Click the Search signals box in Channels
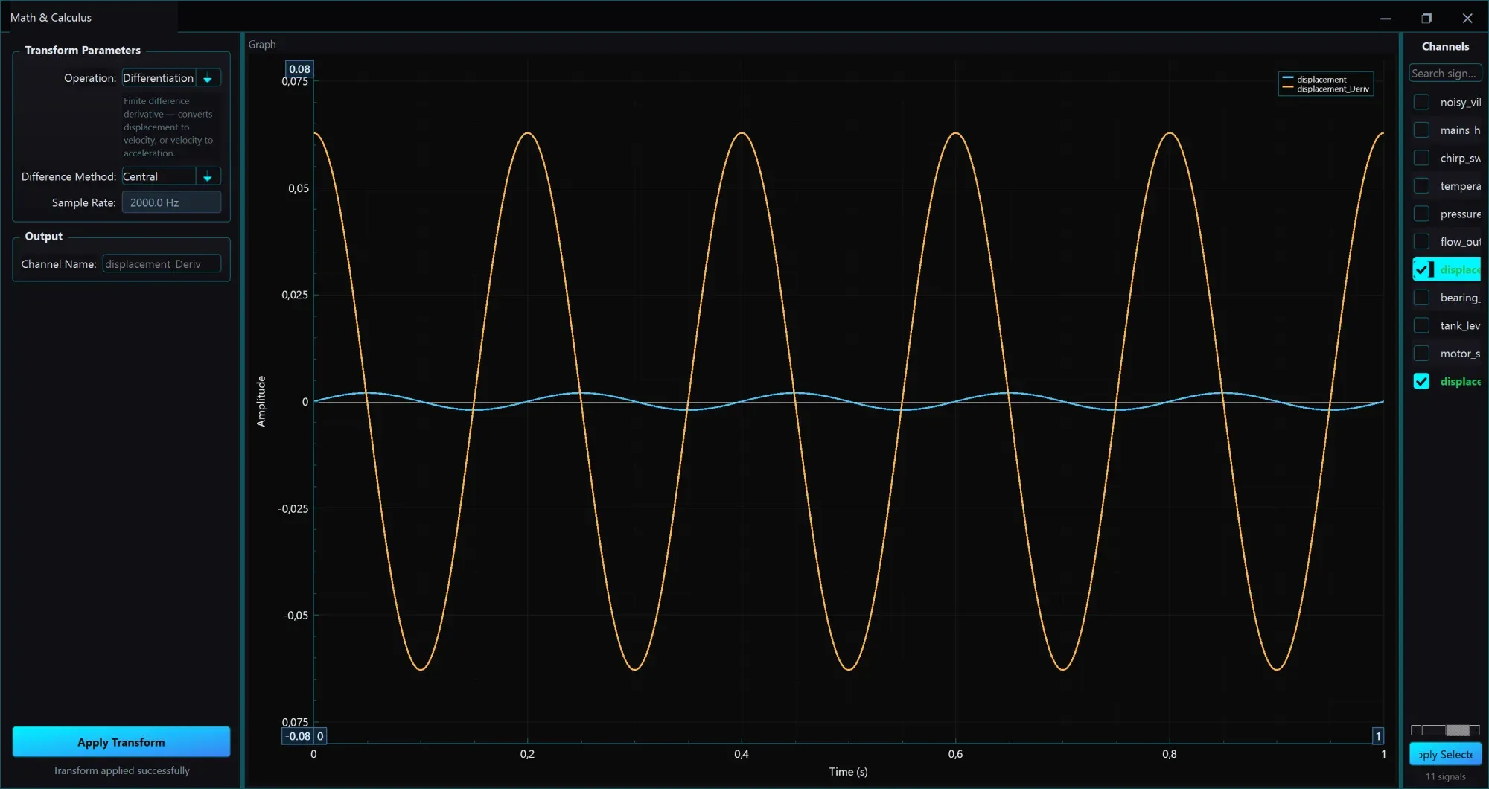The image size is (1489, 789). [x=1444, y=73]
